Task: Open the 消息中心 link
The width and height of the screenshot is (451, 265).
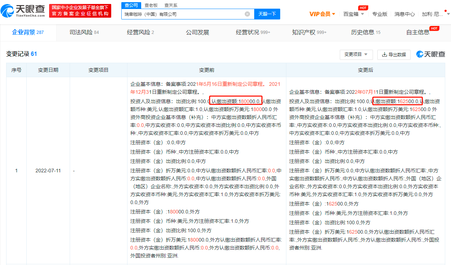Action: (404, 14)
